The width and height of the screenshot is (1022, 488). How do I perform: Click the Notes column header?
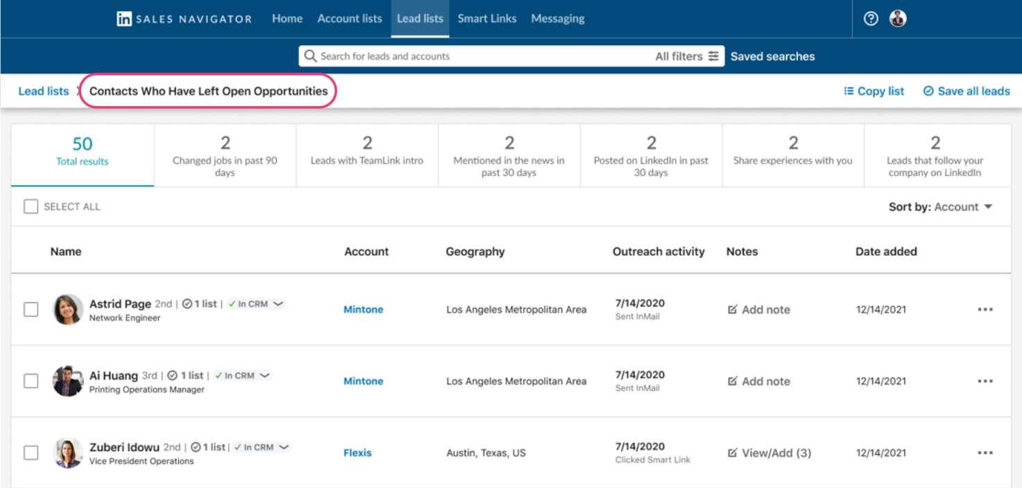tap(742, 252)
